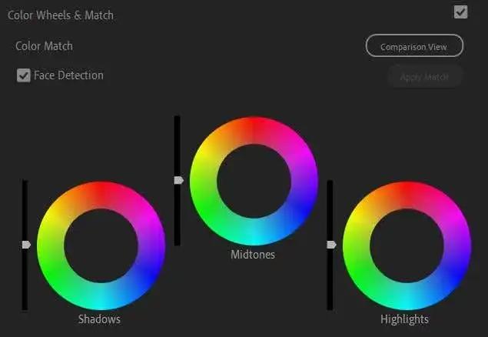Click the center of the Highlights wheel
This screenshot has width=488, height=337.
tap(407, 245)
